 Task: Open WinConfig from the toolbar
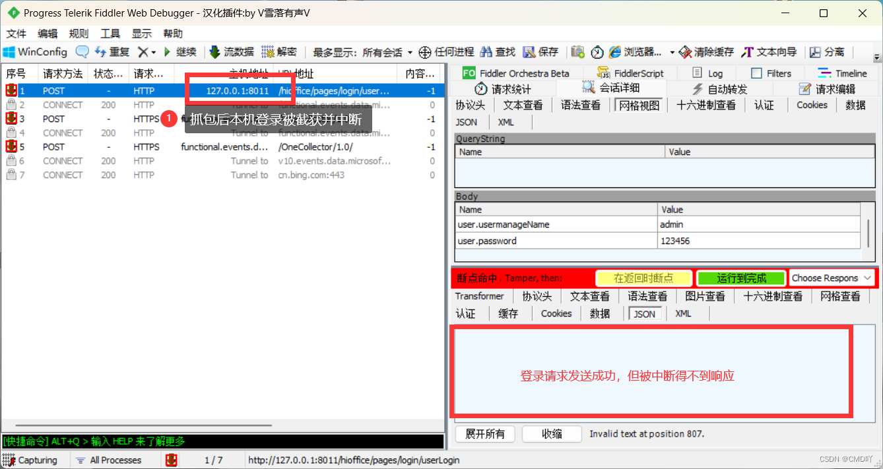(x=36, y=51)
